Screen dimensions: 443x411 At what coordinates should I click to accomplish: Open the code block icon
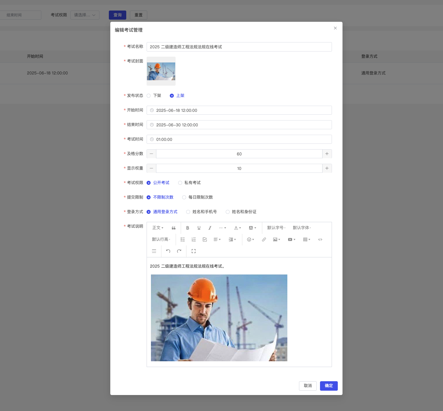click(x=320, y=240)
